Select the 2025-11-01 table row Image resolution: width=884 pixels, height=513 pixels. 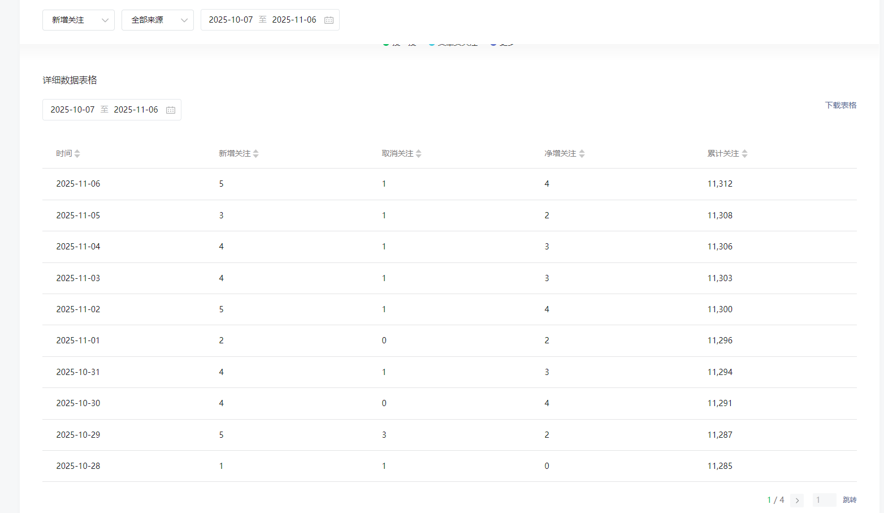(449, 340)
